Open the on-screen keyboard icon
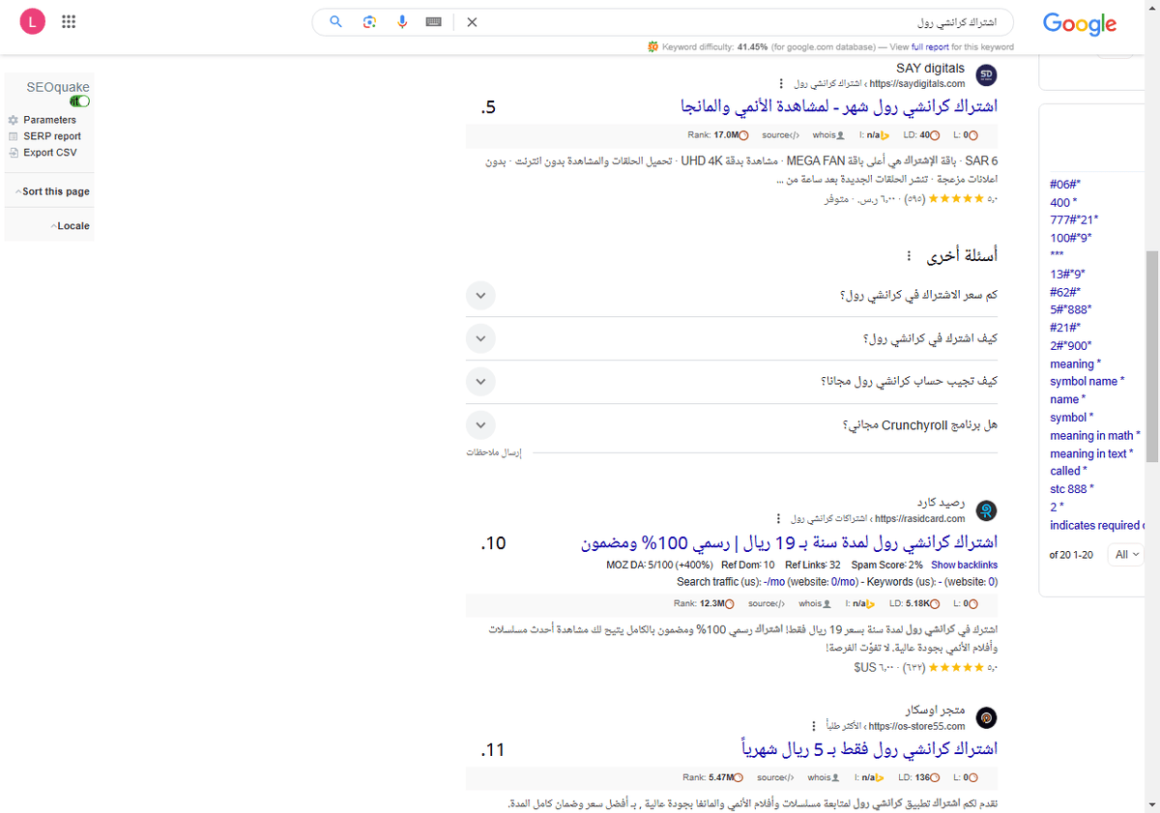The image size is (1160, 813). [x=433, y=21]
